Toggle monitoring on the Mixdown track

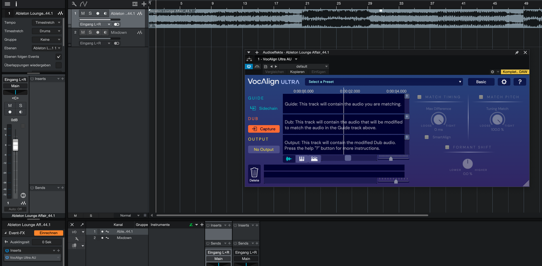pyautogui.click(x=105, y=32)
